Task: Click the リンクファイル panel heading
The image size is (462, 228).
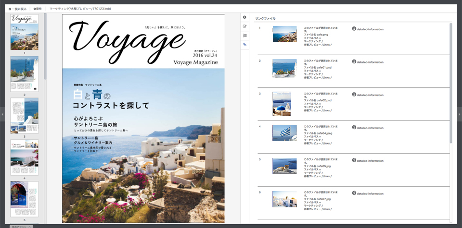Action: pos(265,19)
